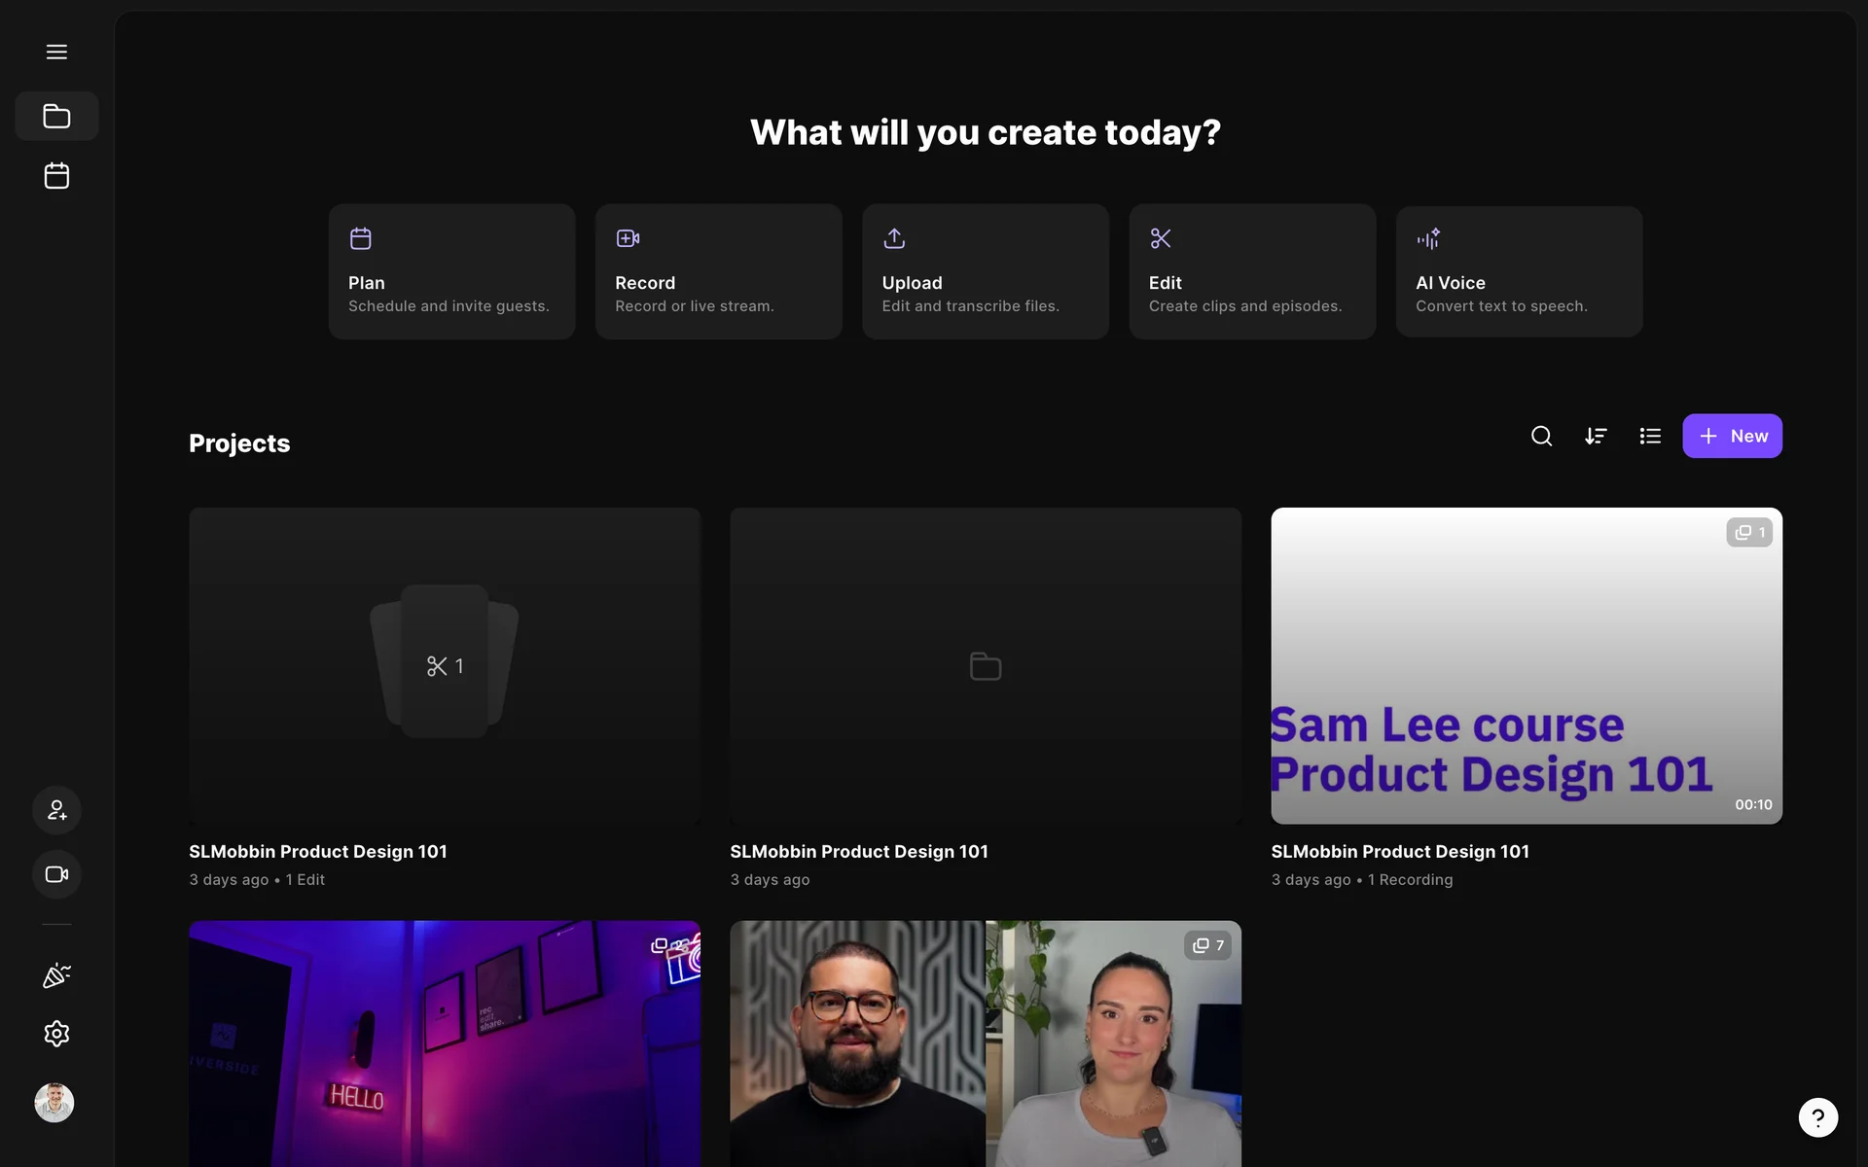Select the Record card
Image resolution: width=1868 pixels, height=1167 pixels.
[x=718, y=271]
